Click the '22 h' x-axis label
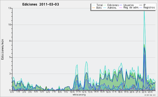The height and width of the screenshot is (97, 158). pyautogui.click(x=144, y=92)
